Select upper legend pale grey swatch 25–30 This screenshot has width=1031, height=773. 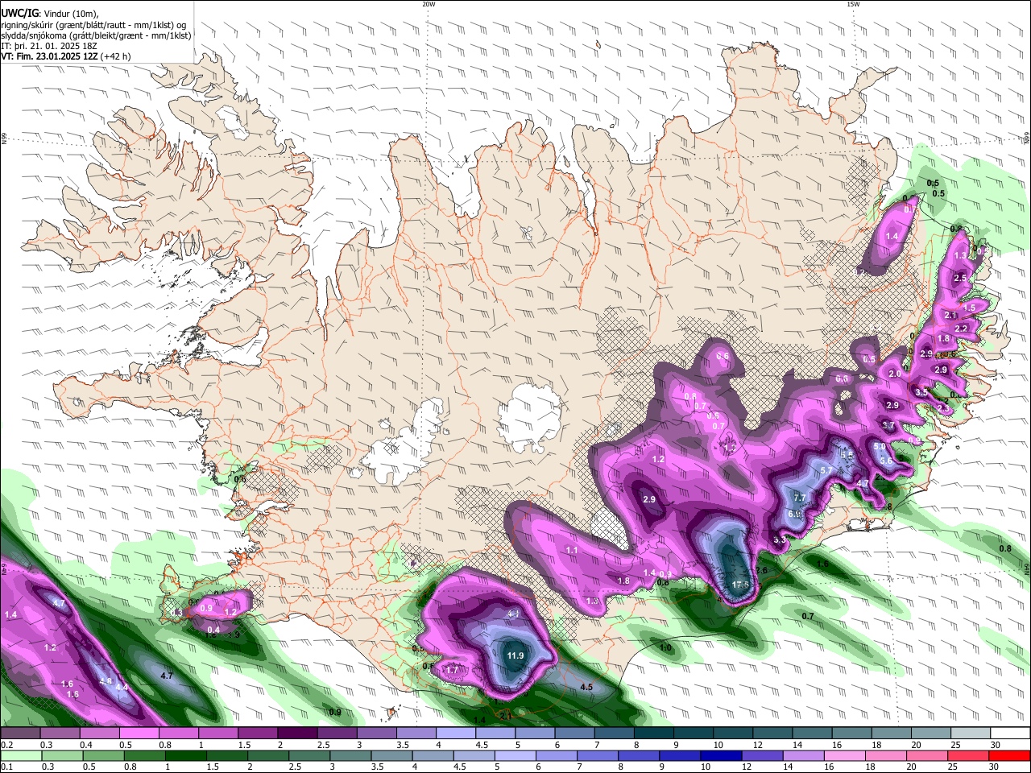pos(971,734)
